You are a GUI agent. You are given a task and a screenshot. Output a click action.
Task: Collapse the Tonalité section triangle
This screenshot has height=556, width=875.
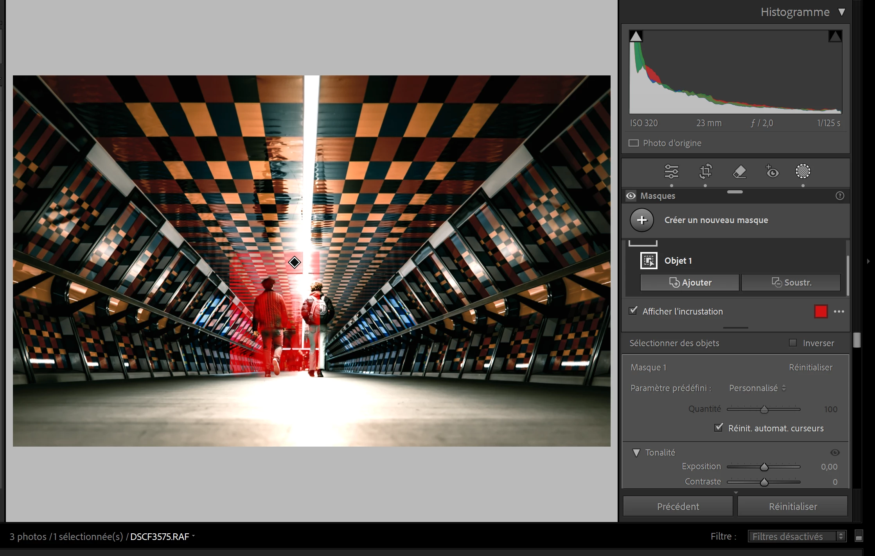(x=636, y=452)
